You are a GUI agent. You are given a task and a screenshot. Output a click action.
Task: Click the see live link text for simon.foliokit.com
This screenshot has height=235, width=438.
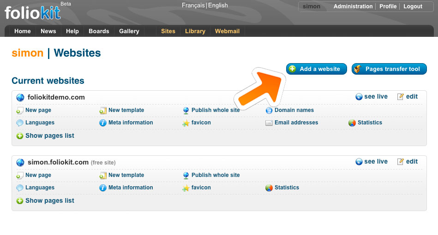pyautogui.click(x=376, y=161)
